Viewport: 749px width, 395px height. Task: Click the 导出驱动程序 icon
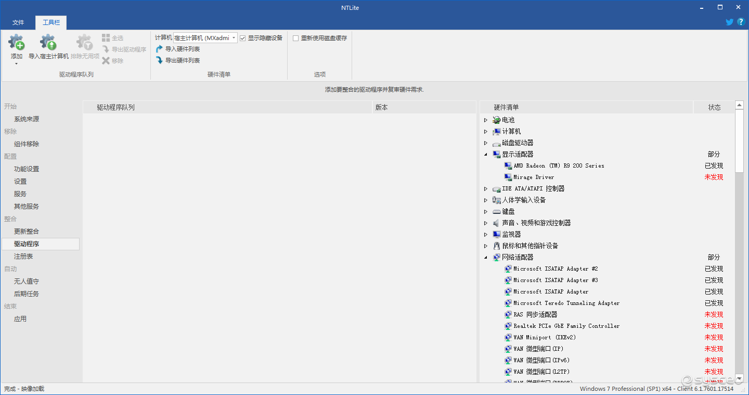click(106, 49)
